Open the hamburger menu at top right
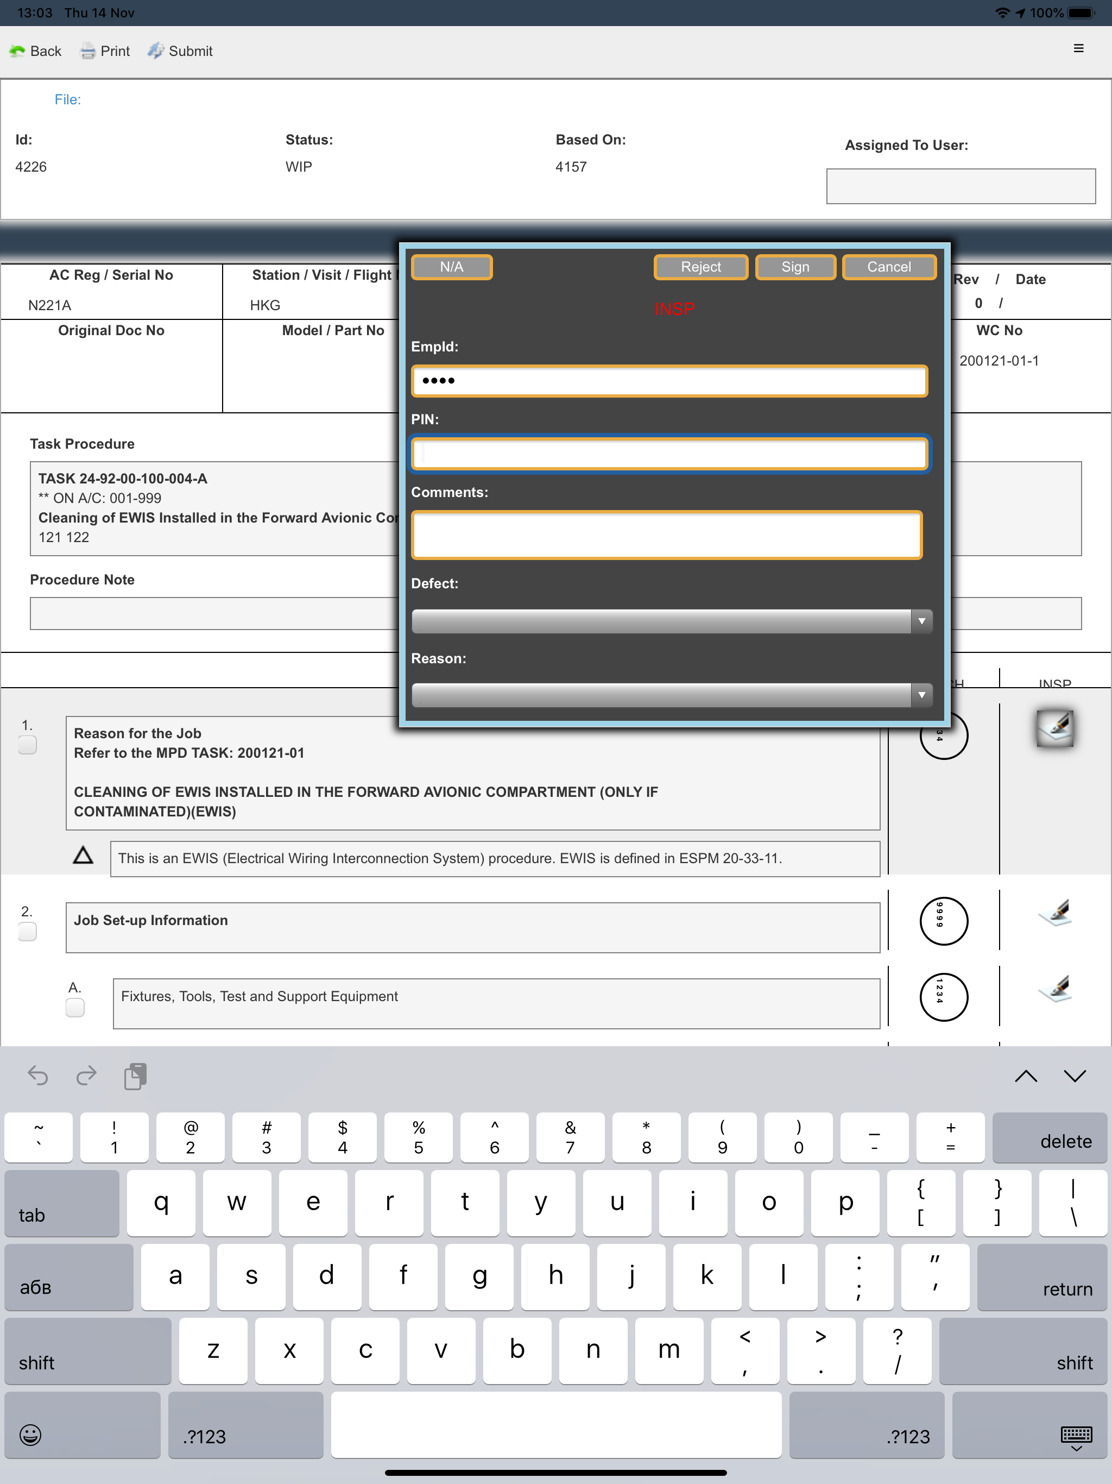1112x1484 pixels. point(1078,48)
